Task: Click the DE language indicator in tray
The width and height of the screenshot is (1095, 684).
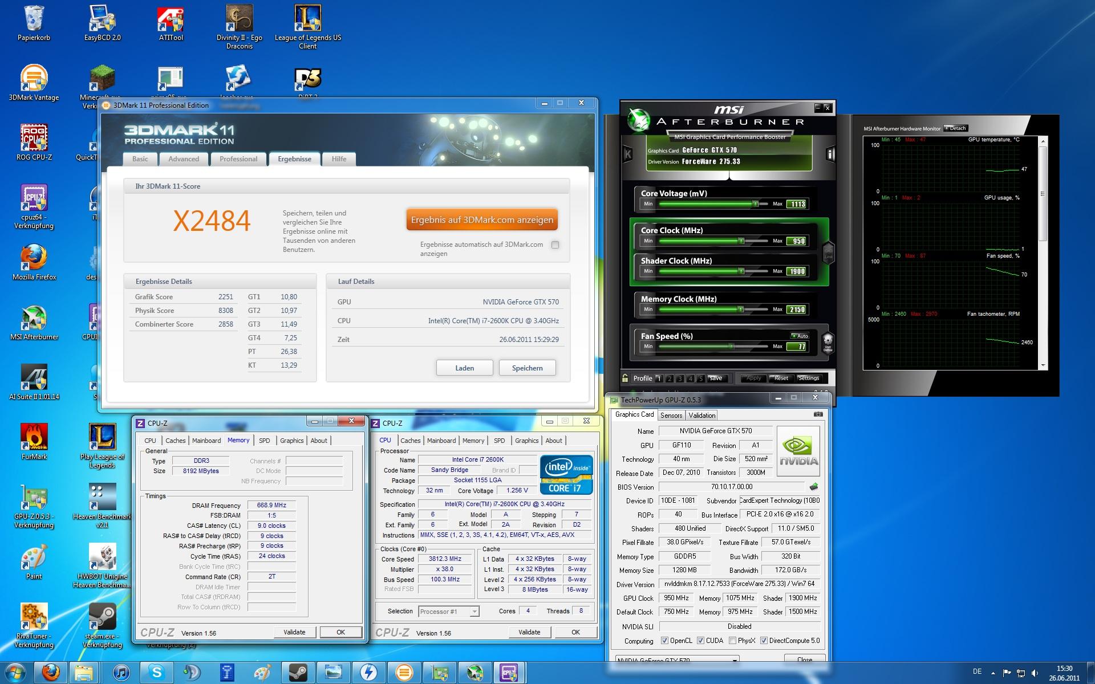Action: pos(977,671)
